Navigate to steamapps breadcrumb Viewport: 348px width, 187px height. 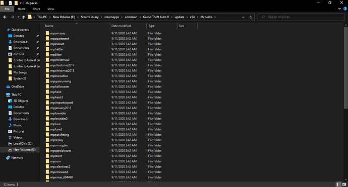coord(111,17)
